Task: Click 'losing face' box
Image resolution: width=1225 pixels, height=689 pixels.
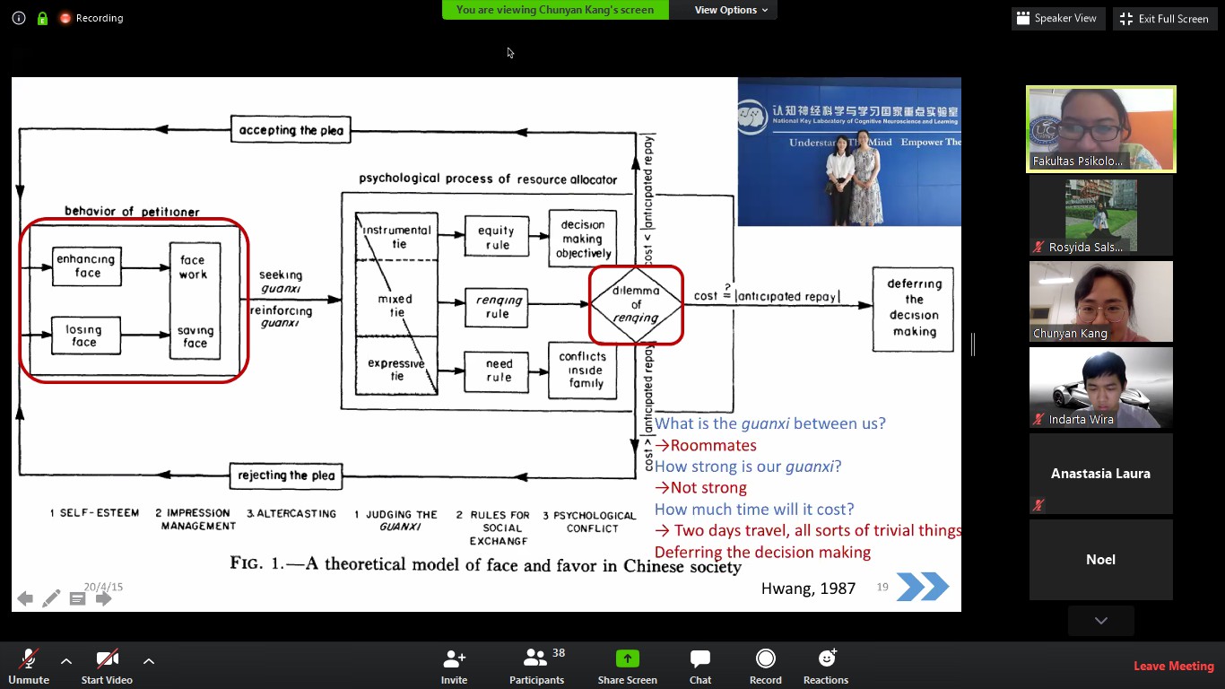Action: [85, 336]
